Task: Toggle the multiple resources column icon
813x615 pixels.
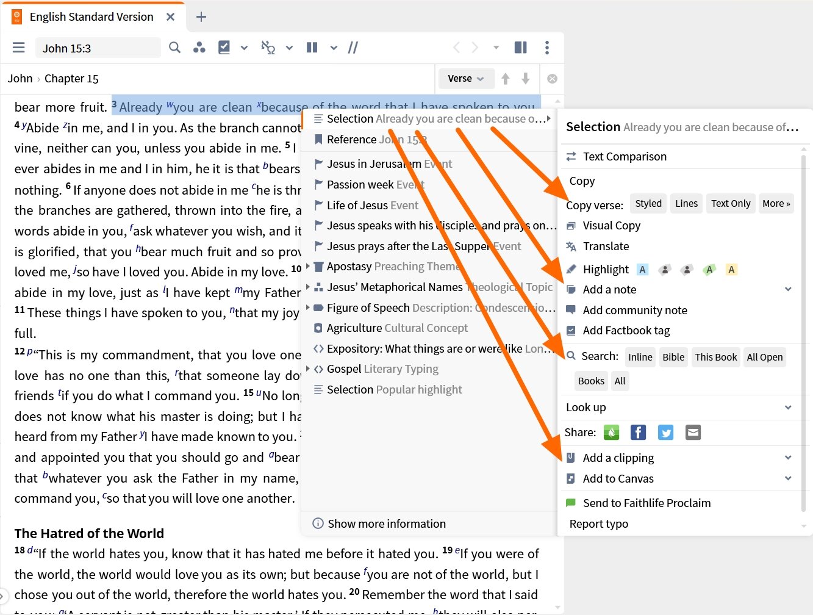Action: tap(312, 48)
